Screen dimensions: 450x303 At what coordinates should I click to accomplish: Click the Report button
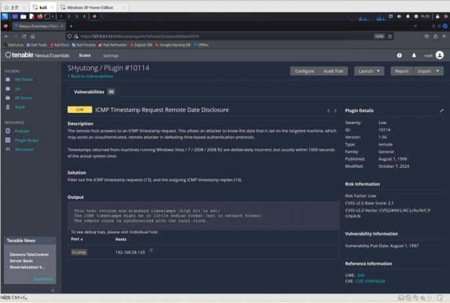401,71
